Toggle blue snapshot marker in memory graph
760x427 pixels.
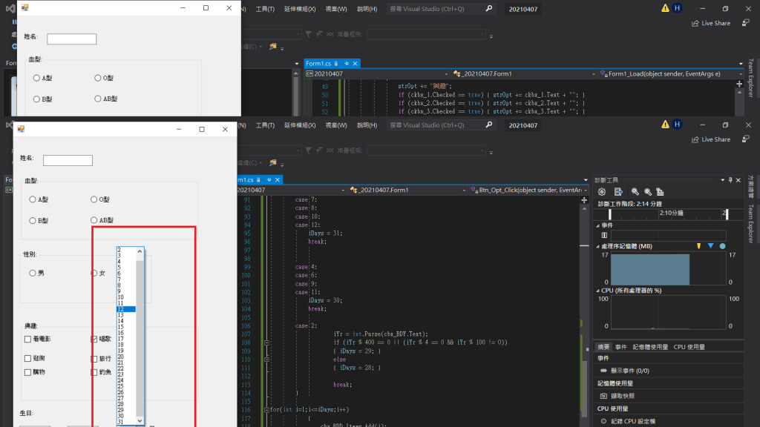[x=710, y=246]
